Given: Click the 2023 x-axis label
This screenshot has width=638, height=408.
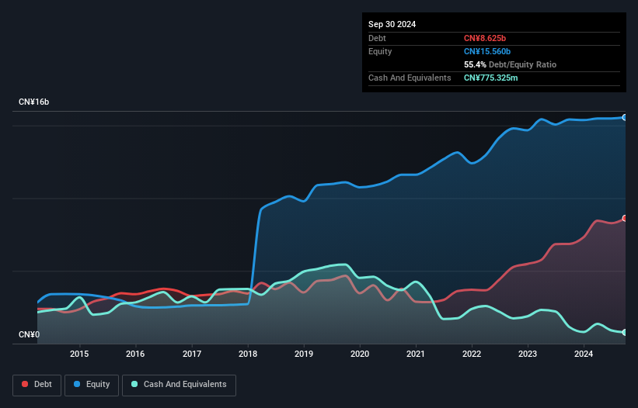Looking at the screenshot, I should (x=528, y=354).
